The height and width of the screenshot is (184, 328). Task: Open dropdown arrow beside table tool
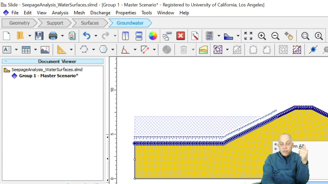point(35,50)
